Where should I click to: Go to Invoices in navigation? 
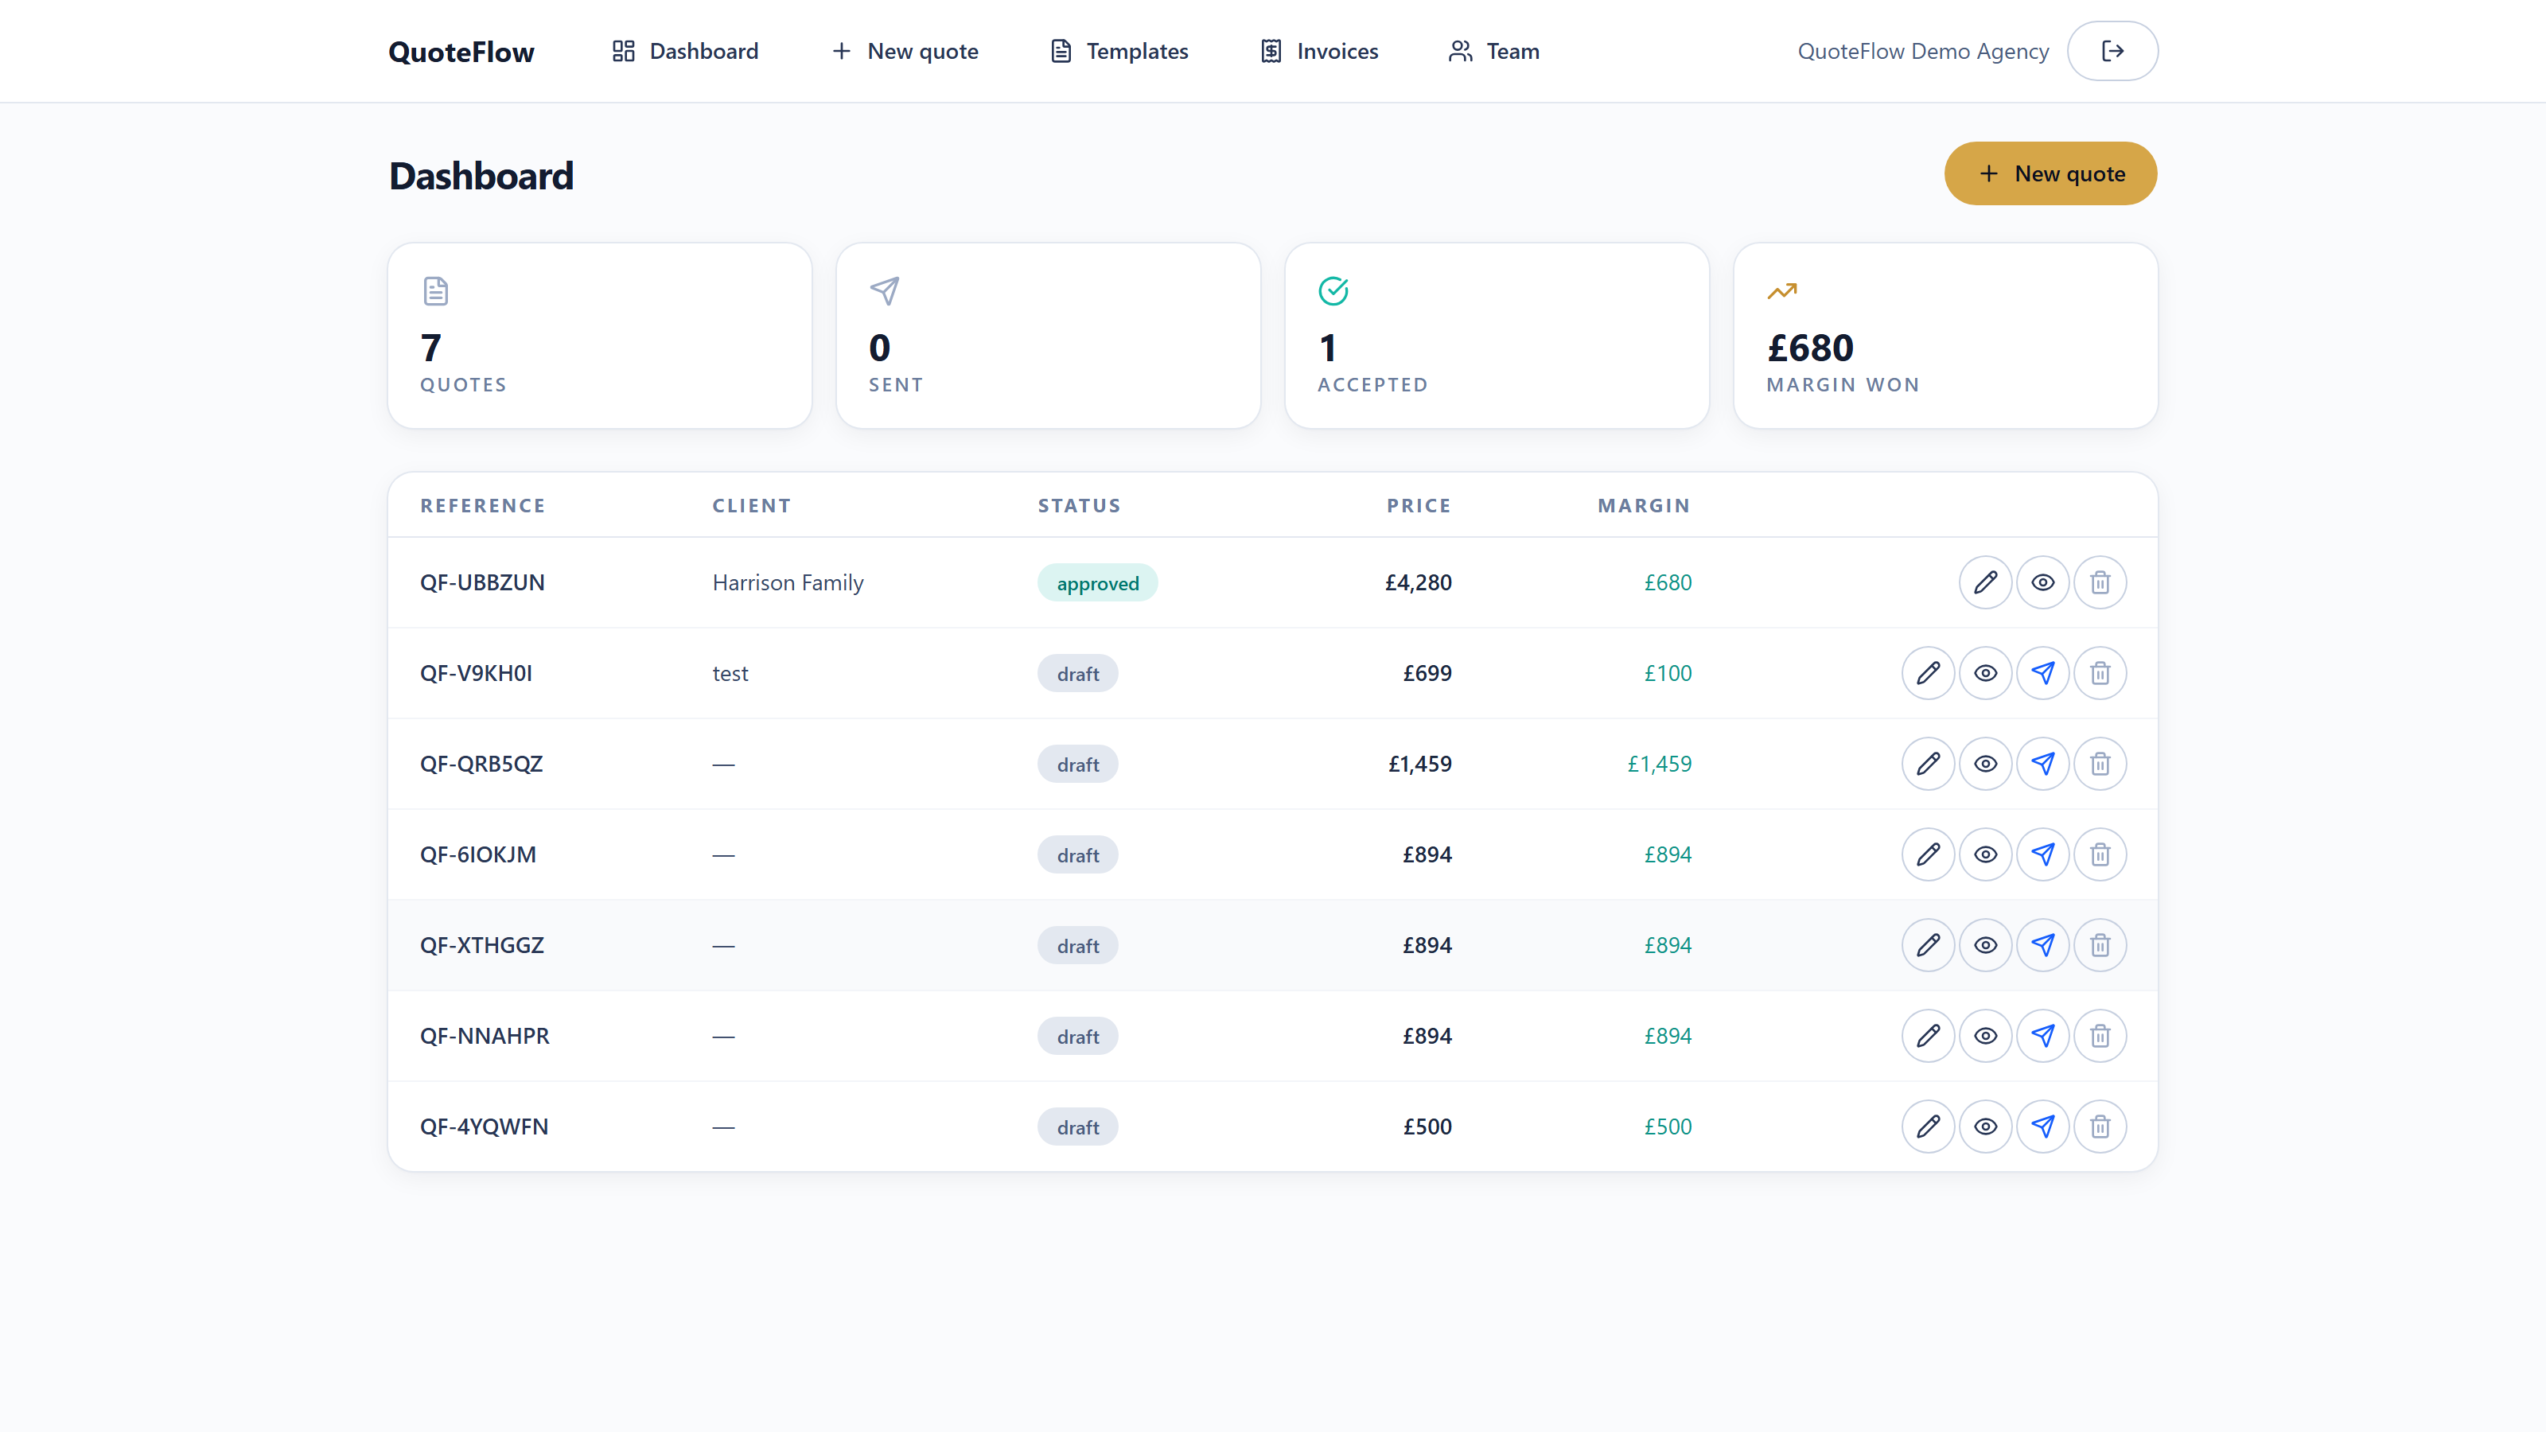pyautogui.click(x=1319, y=52)
